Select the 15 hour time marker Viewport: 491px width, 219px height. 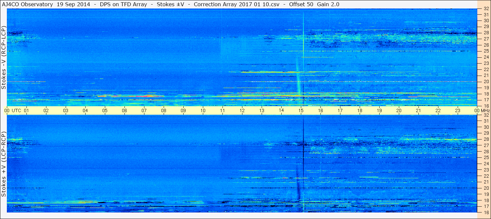tap(301, 110)
